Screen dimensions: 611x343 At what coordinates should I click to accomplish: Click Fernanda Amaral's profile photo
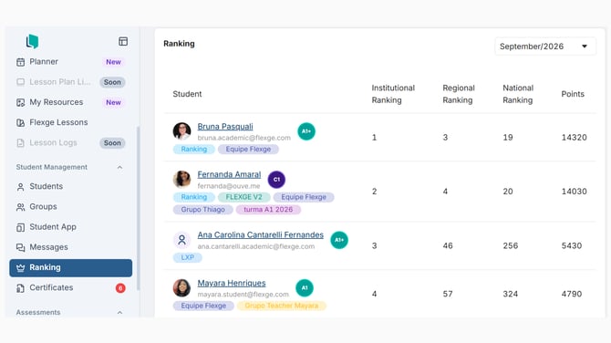[x=182, y=180]
